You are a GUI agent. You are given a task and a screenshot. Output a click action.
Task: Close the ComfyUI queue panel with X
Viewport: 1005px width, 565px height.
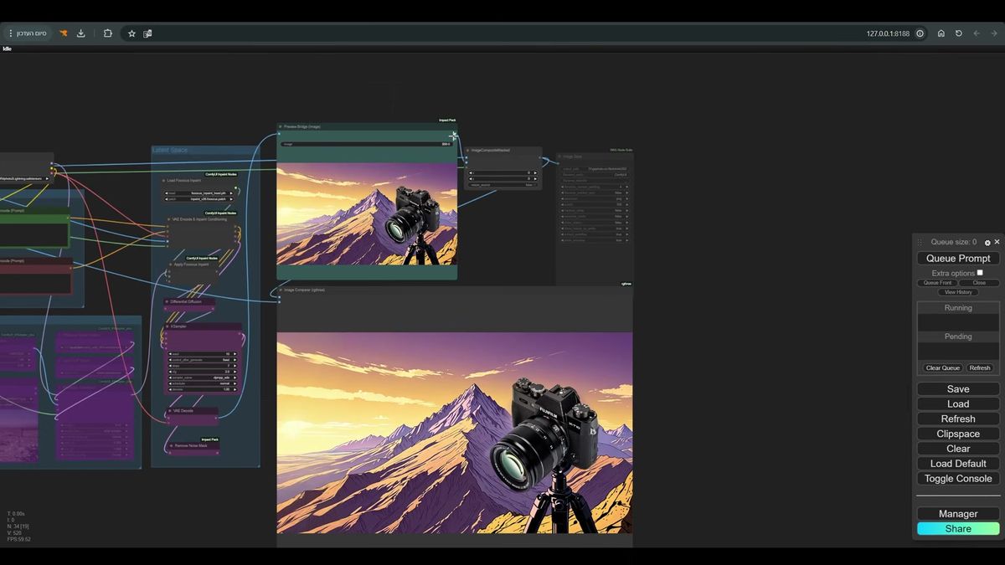997,242
